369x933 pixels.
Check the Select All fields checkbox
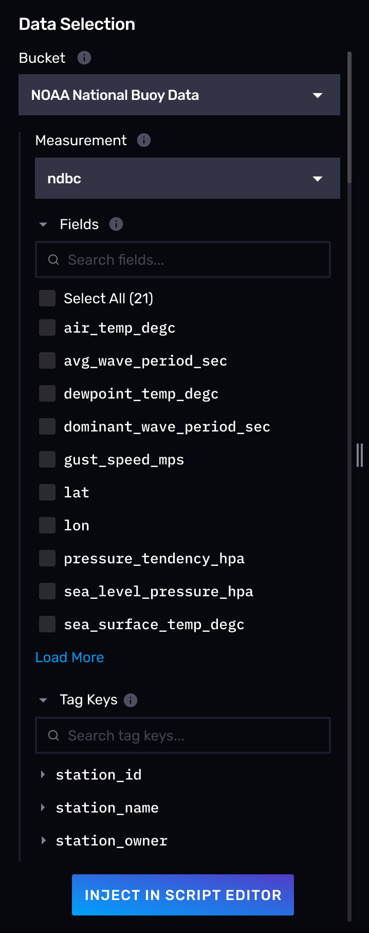click(x=47, y=298)
